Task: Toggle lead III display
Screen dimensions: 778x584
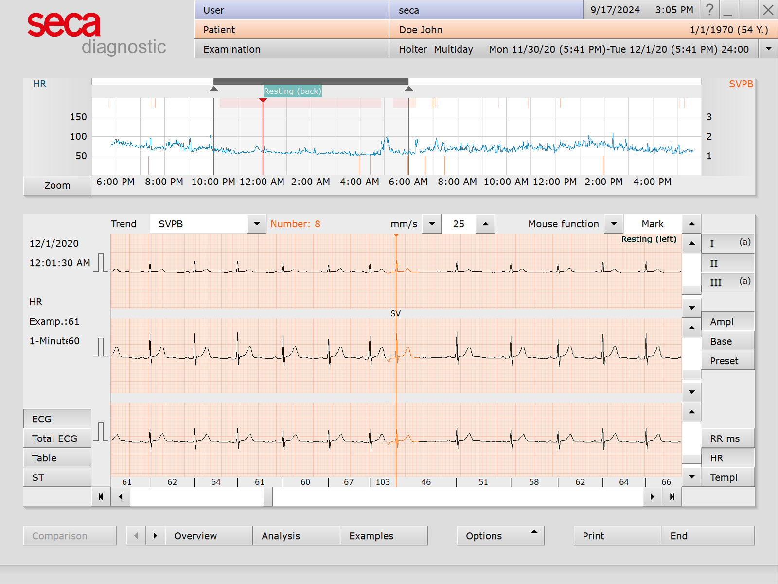Action: [x=727, y=283]
